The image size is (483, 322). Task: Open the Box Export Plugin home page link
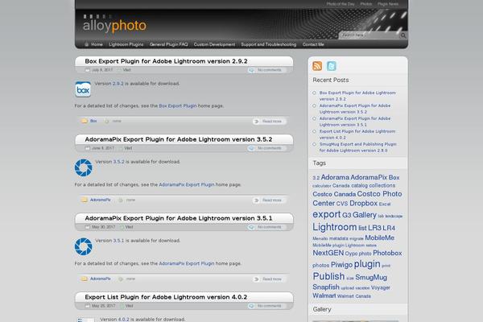pos(178,105)
